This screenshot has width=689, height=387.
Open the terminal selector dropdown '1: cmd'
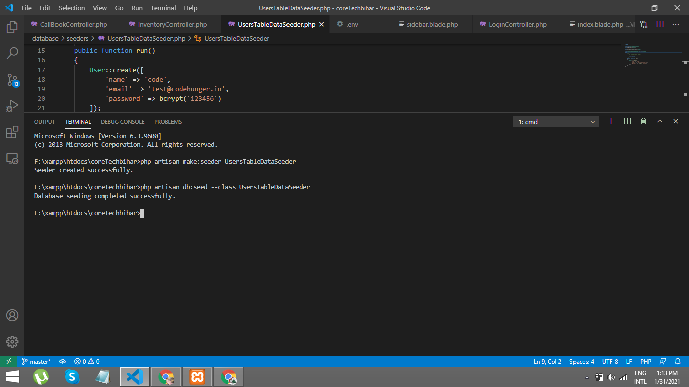556,122
